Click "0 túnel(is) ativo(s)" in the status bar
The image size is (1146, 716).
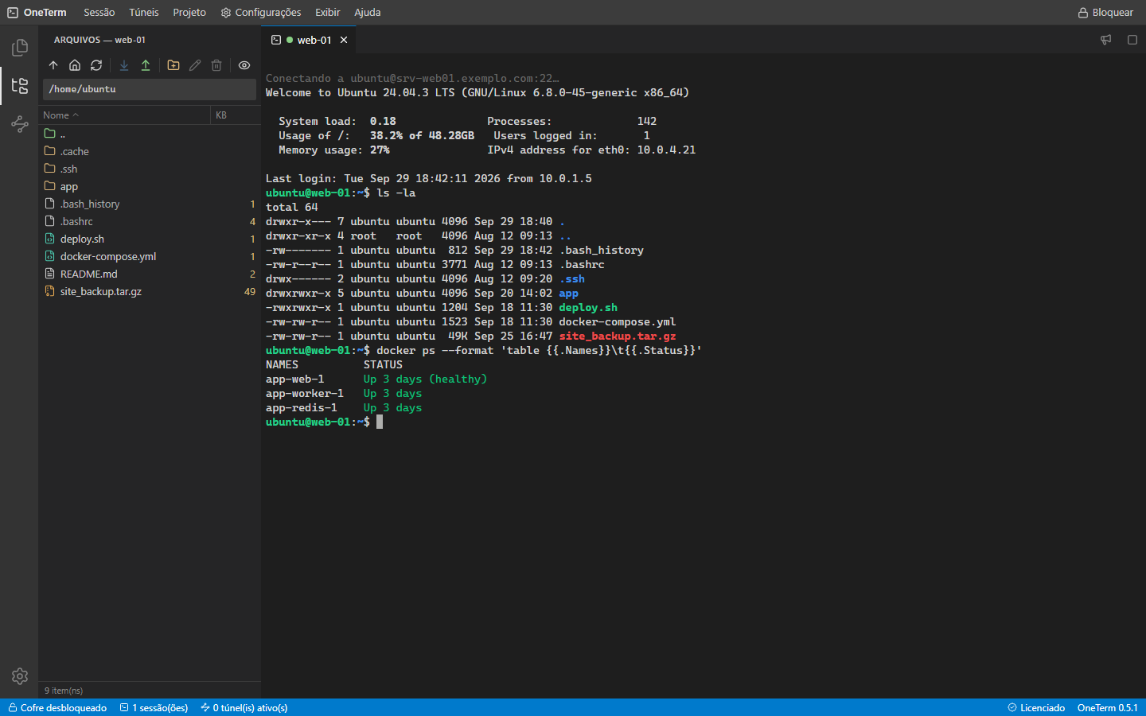click(244, 708)
